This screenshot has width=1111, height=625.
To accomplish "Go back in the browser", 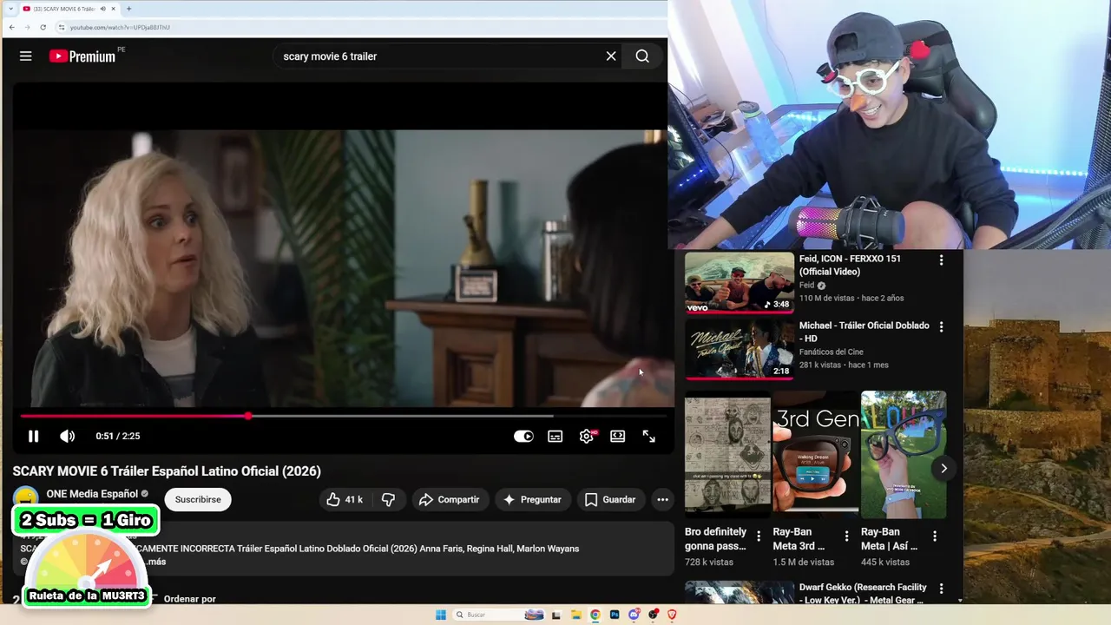I will (11, 27).
